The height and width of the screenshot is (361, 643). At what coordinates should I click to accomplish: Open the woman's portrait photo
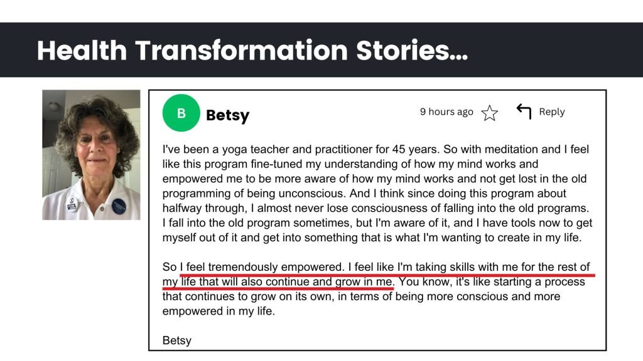click(91, 155)
